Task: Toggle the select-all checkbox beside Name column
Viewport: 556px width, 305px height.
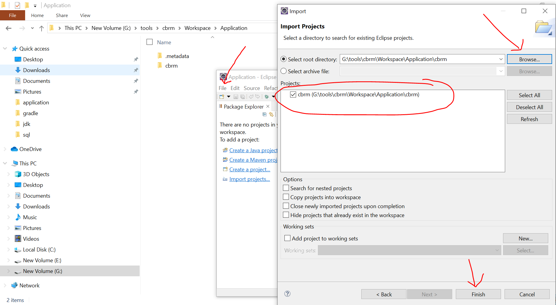Action: click(150, 42)
